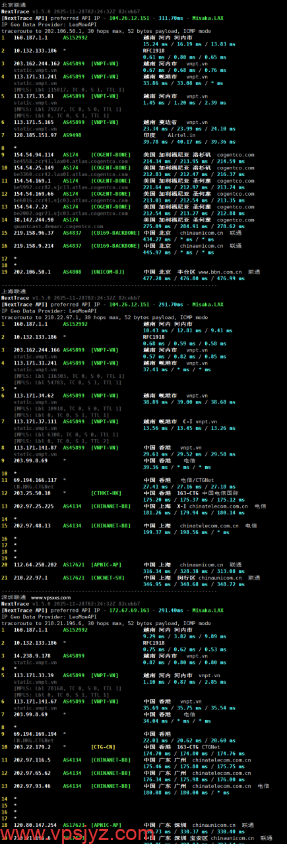Select hop IP 154.54.169.66

tap(34, 193)
